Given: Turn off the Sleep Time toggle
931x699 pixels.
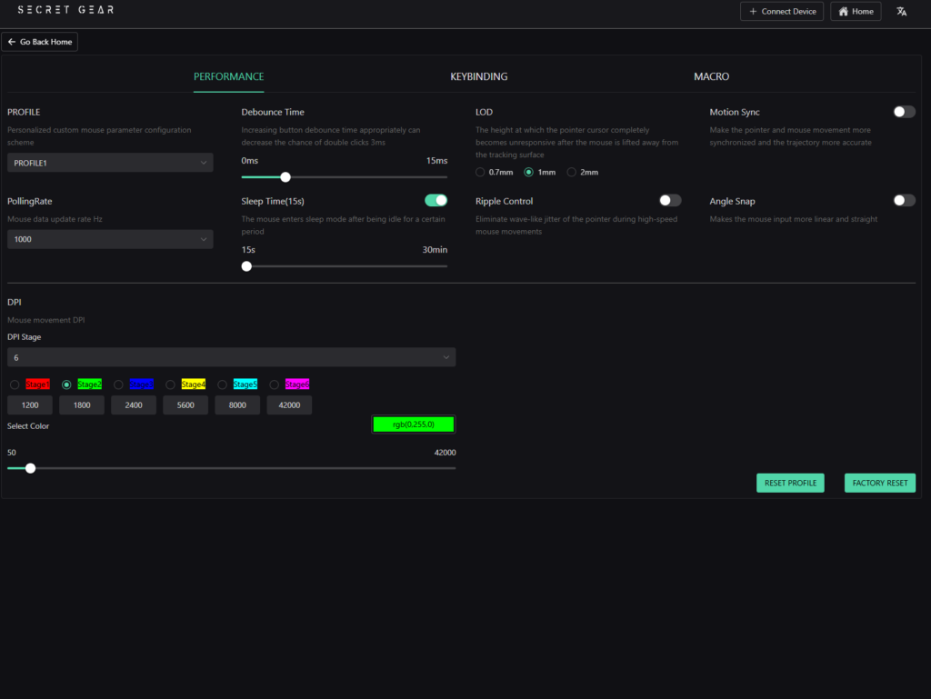Looking at the screenshot, I should [x=436, y=201].
